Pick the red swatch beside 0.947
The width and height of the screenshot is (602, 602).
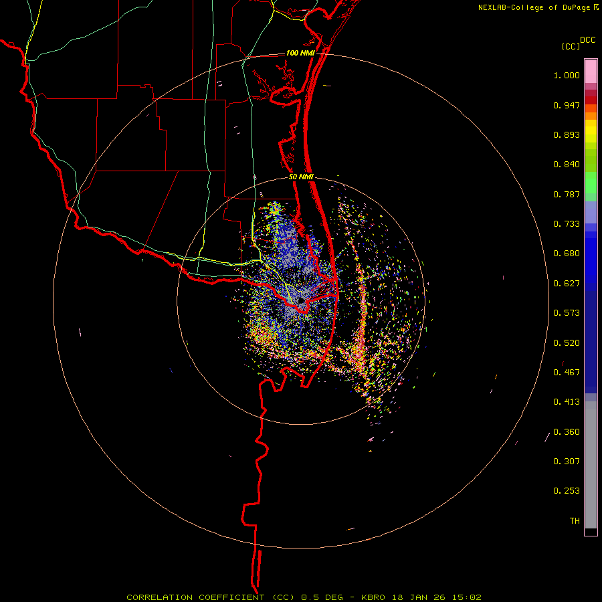click(591, 100)
